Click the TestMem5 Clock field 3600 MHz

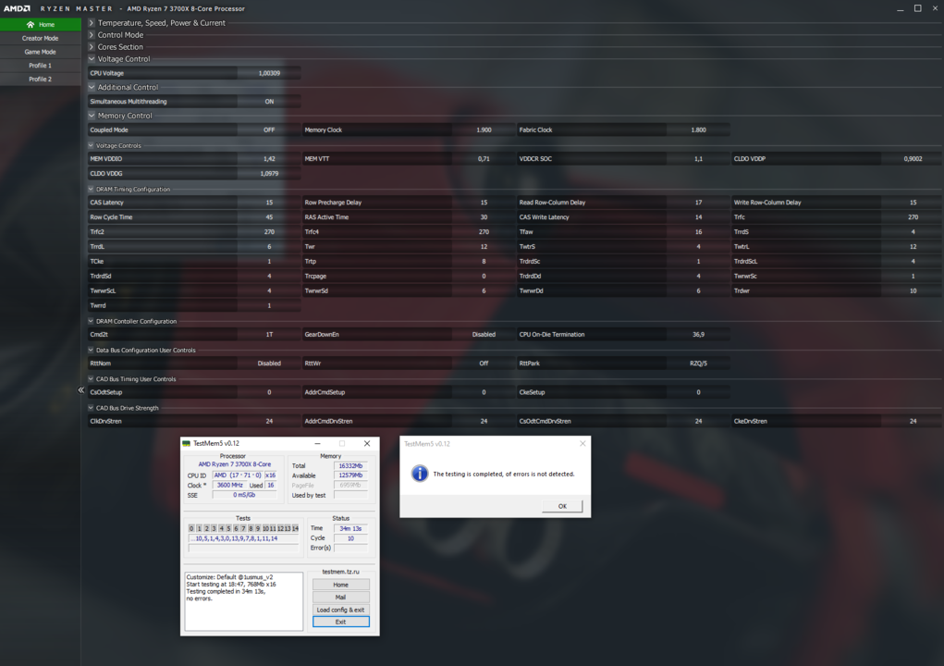tap(229, 486)
